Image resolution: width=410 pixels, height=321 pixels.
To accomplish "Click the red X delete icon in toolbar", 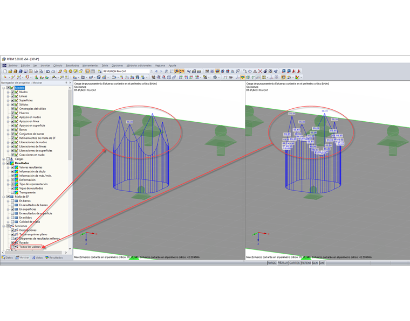I will pos(260,71).
